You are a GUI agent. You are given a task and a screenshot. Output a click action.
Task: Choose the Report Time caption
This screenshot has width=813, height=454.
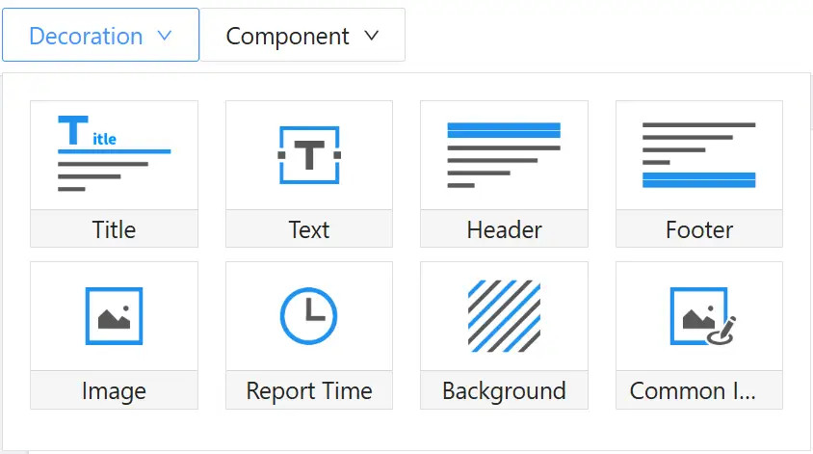click(x=309, y=391)
